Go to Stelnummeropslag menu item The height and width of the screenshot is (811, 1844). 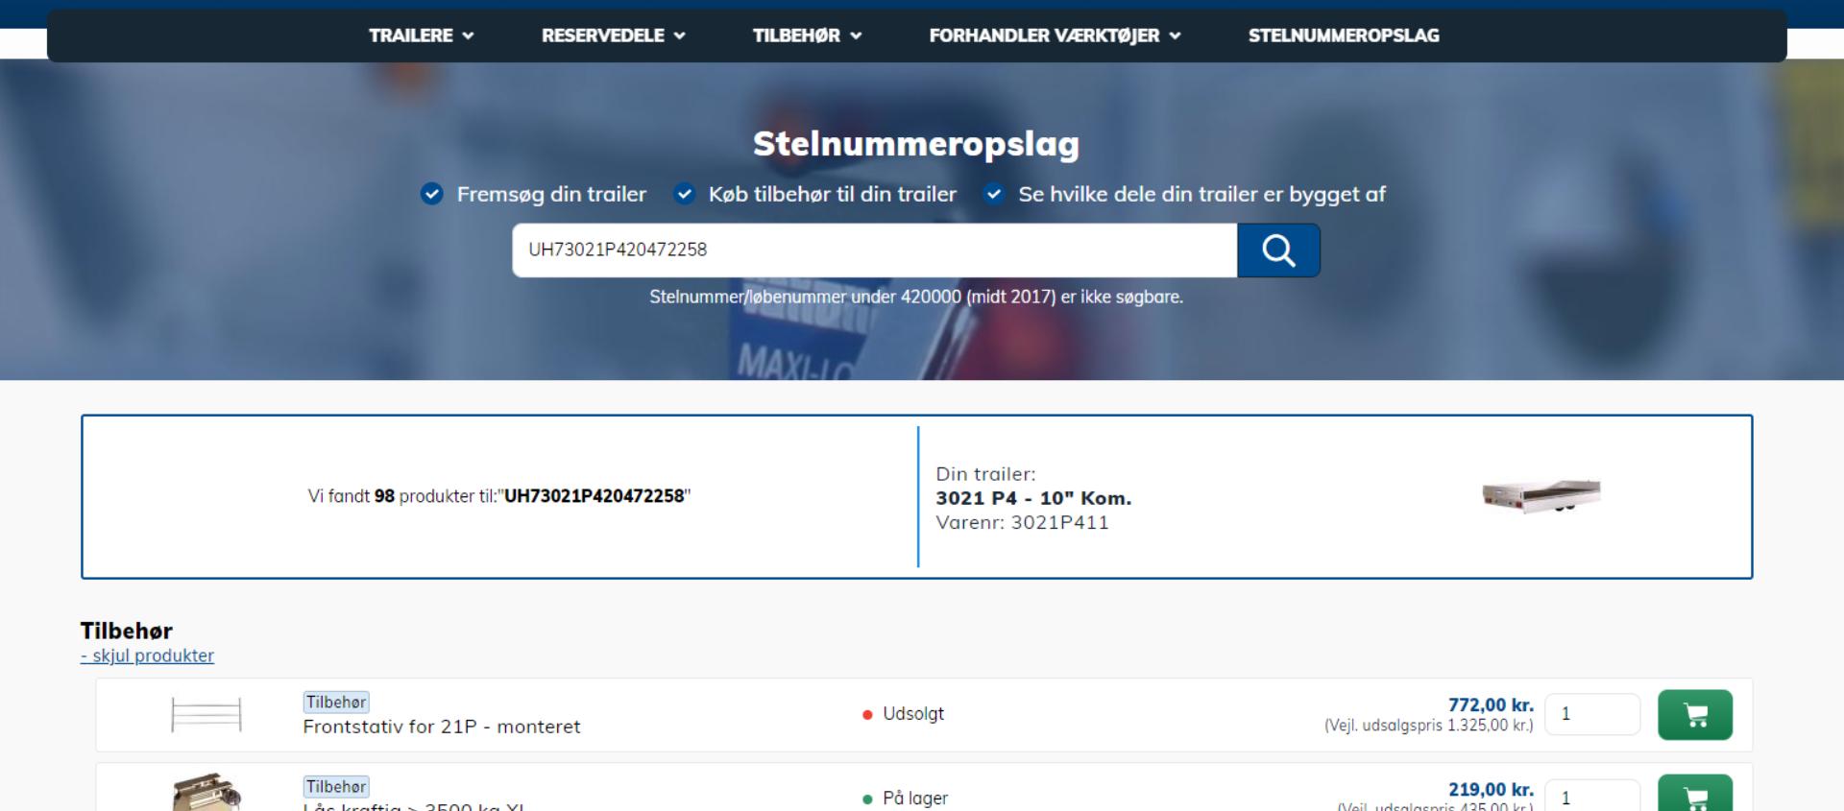pyautogui.click(x=1343, y=36)
